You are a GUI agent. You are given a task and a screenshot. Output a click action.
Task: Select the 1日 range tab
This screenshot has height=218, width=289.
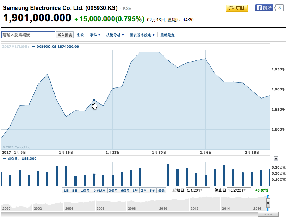tap(66, 190)
